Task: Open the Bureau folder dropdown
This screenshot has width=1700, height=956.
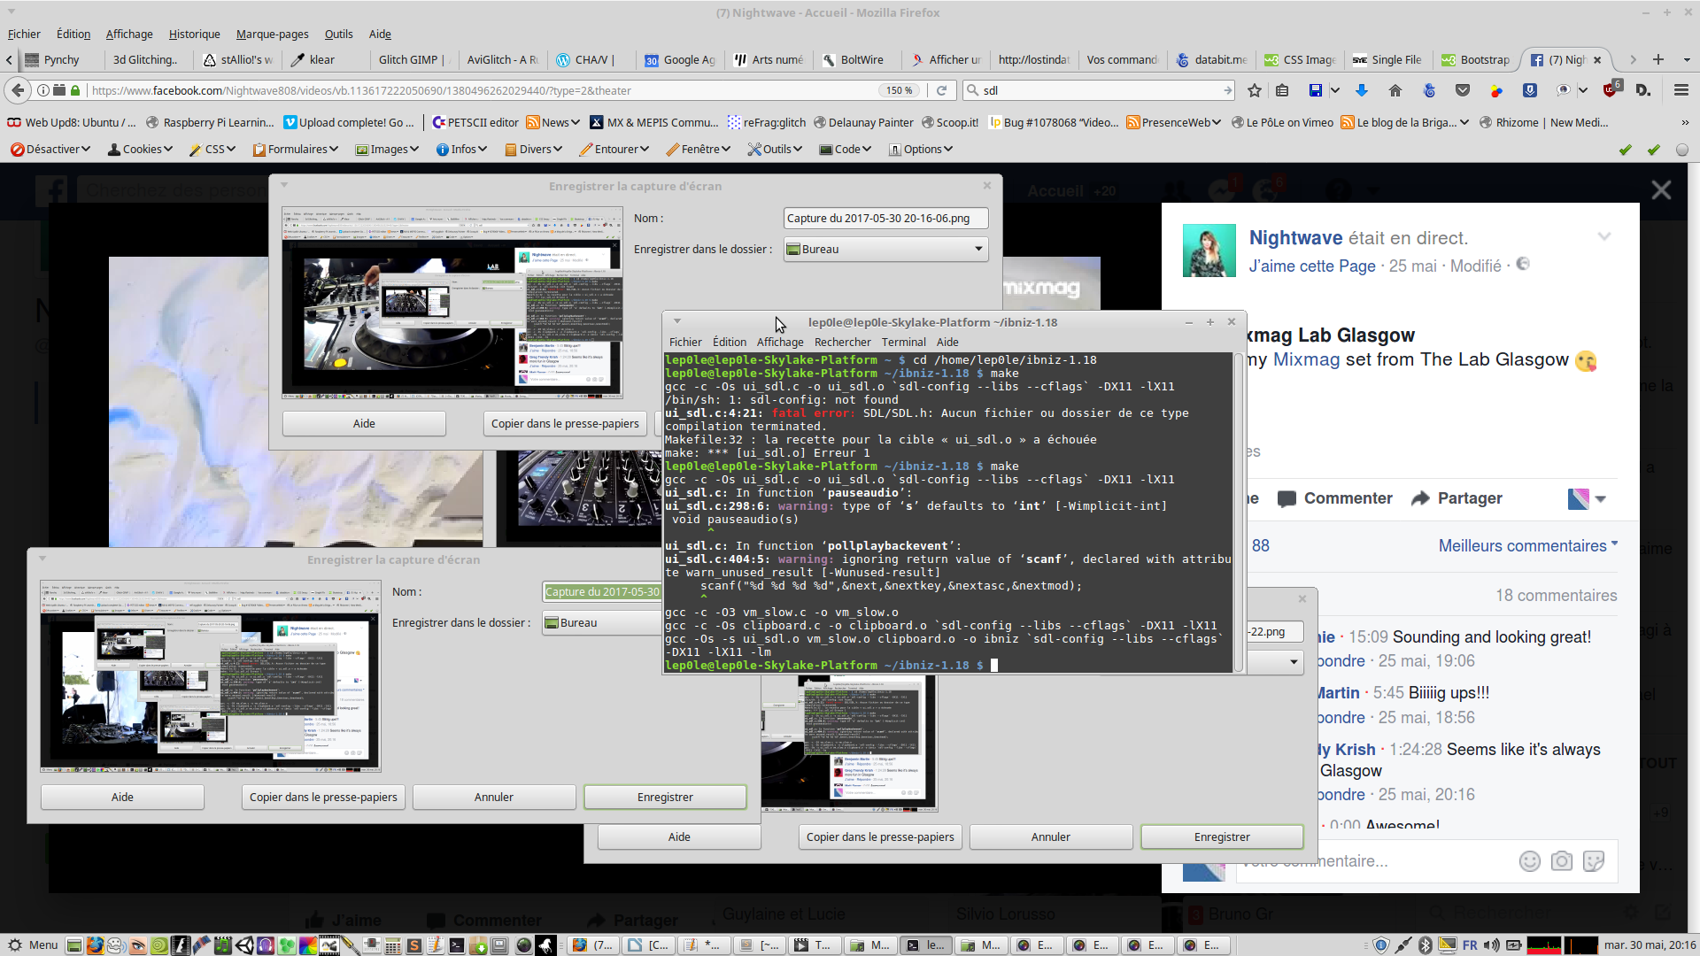Action: click(885, 249)
